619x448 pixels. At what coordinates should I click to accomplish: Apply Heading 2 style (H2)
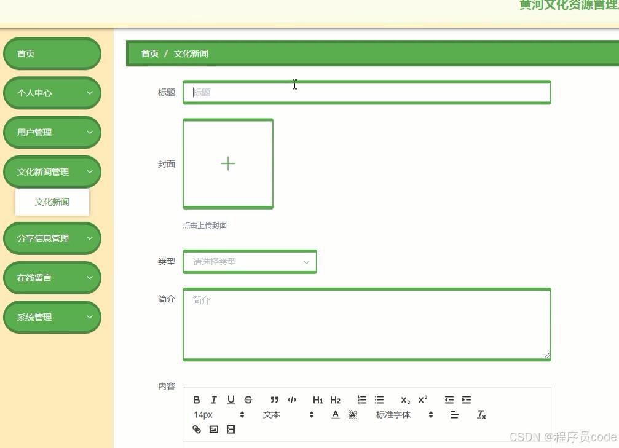[335, 400]
